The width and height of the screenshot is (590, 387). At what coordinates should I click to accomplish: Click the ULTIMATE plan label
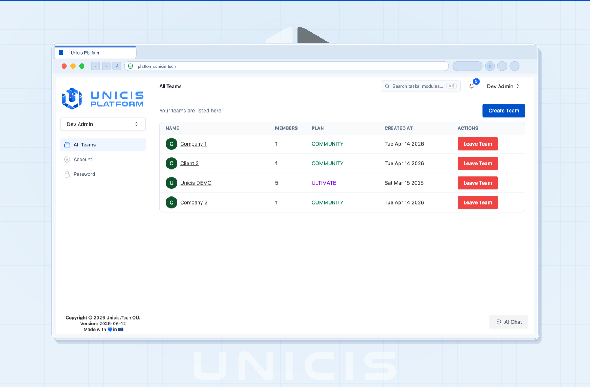click(324, 183)
